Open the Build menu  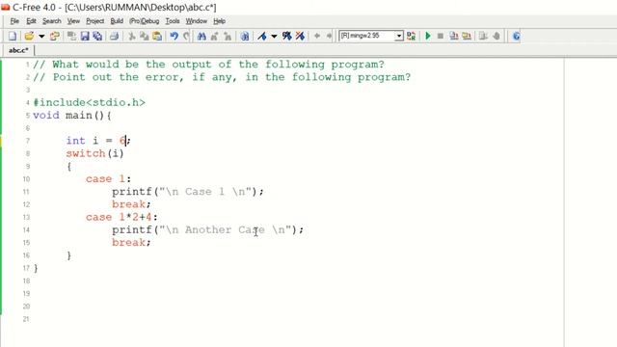117,21
